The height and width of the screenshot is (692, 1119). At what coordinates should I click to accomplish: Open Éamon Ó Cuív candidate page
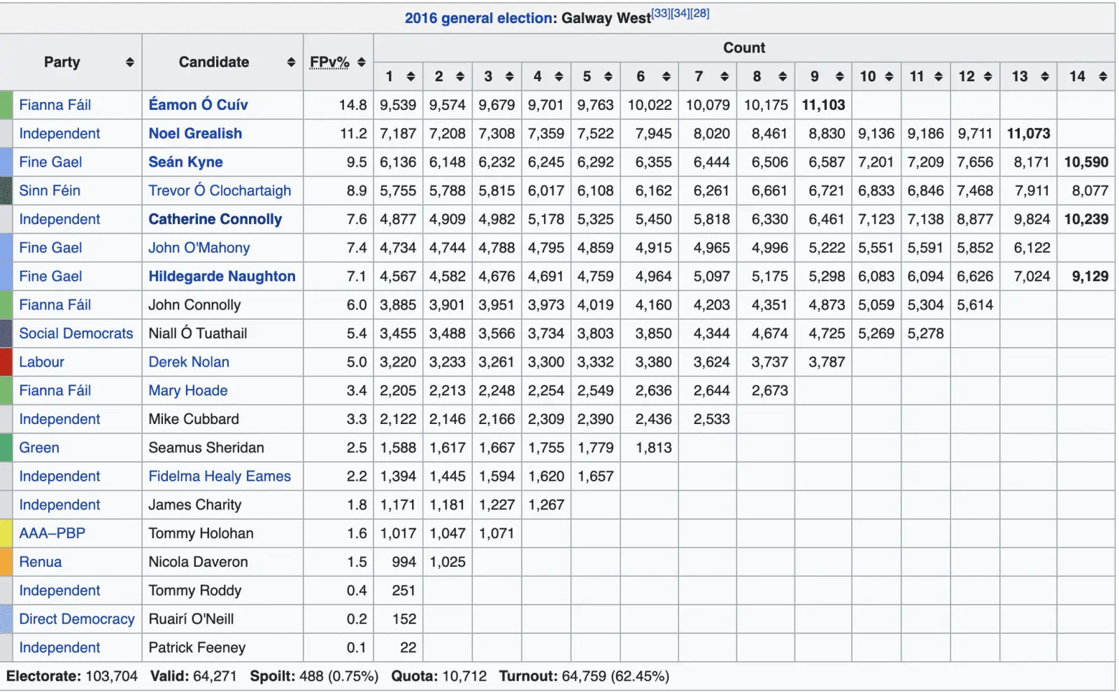pyautogui.click(x=198, y=105)
